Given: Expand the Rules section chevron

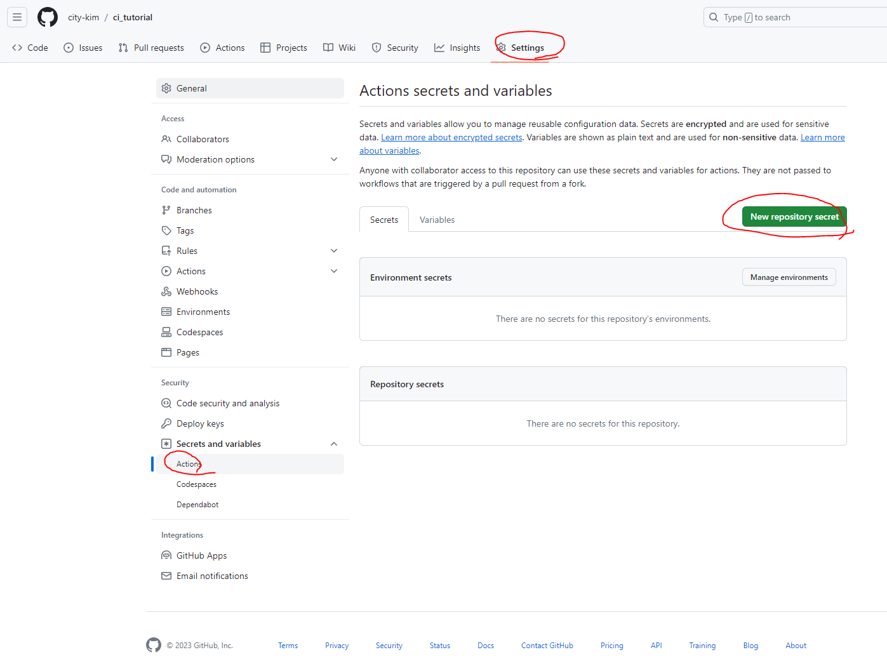Looking at the screenshot, I should 334,251.
